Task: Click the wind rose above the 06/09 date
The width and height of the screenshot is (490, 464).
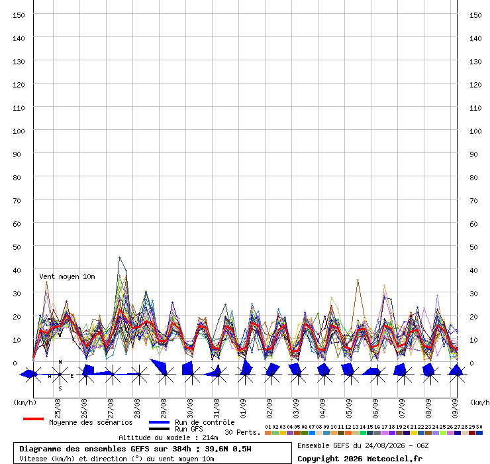Action: (x=378, y=375)
